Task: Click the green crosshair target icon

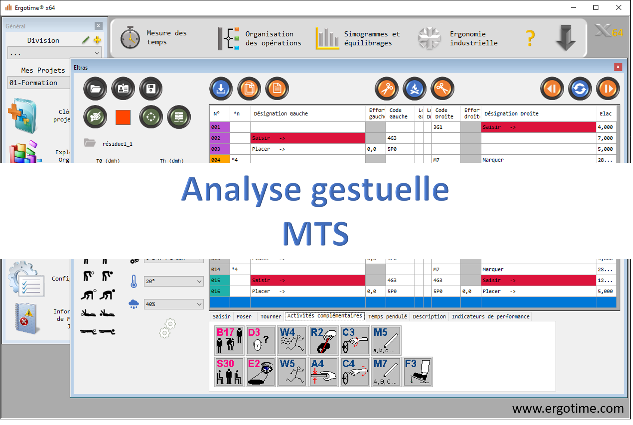Action: (x=151, y=117)
